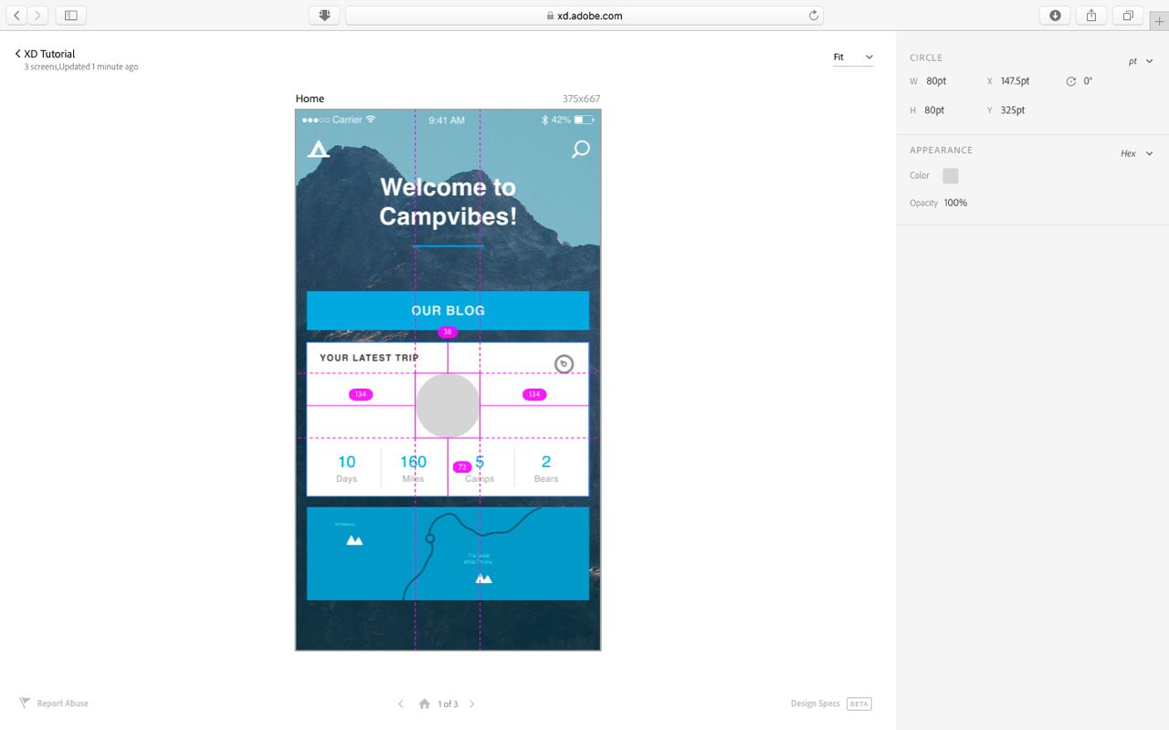Open the pt units dropdown

1141,62
